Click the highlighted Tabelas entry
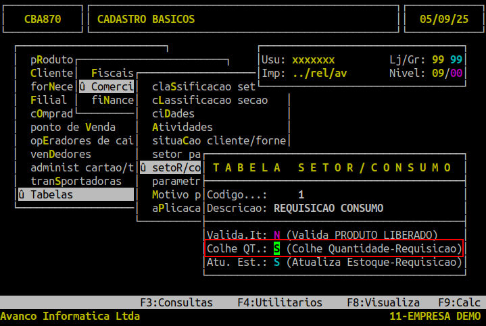 click(76, 195)
